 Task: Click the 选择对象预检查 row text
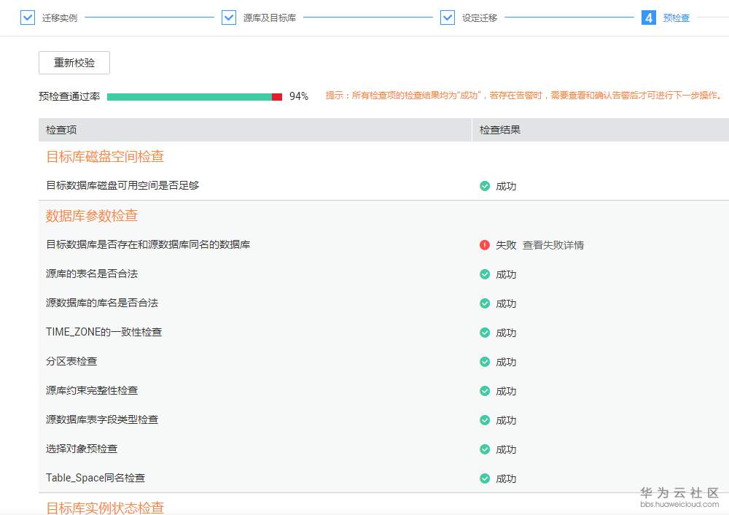pos(82,449)
